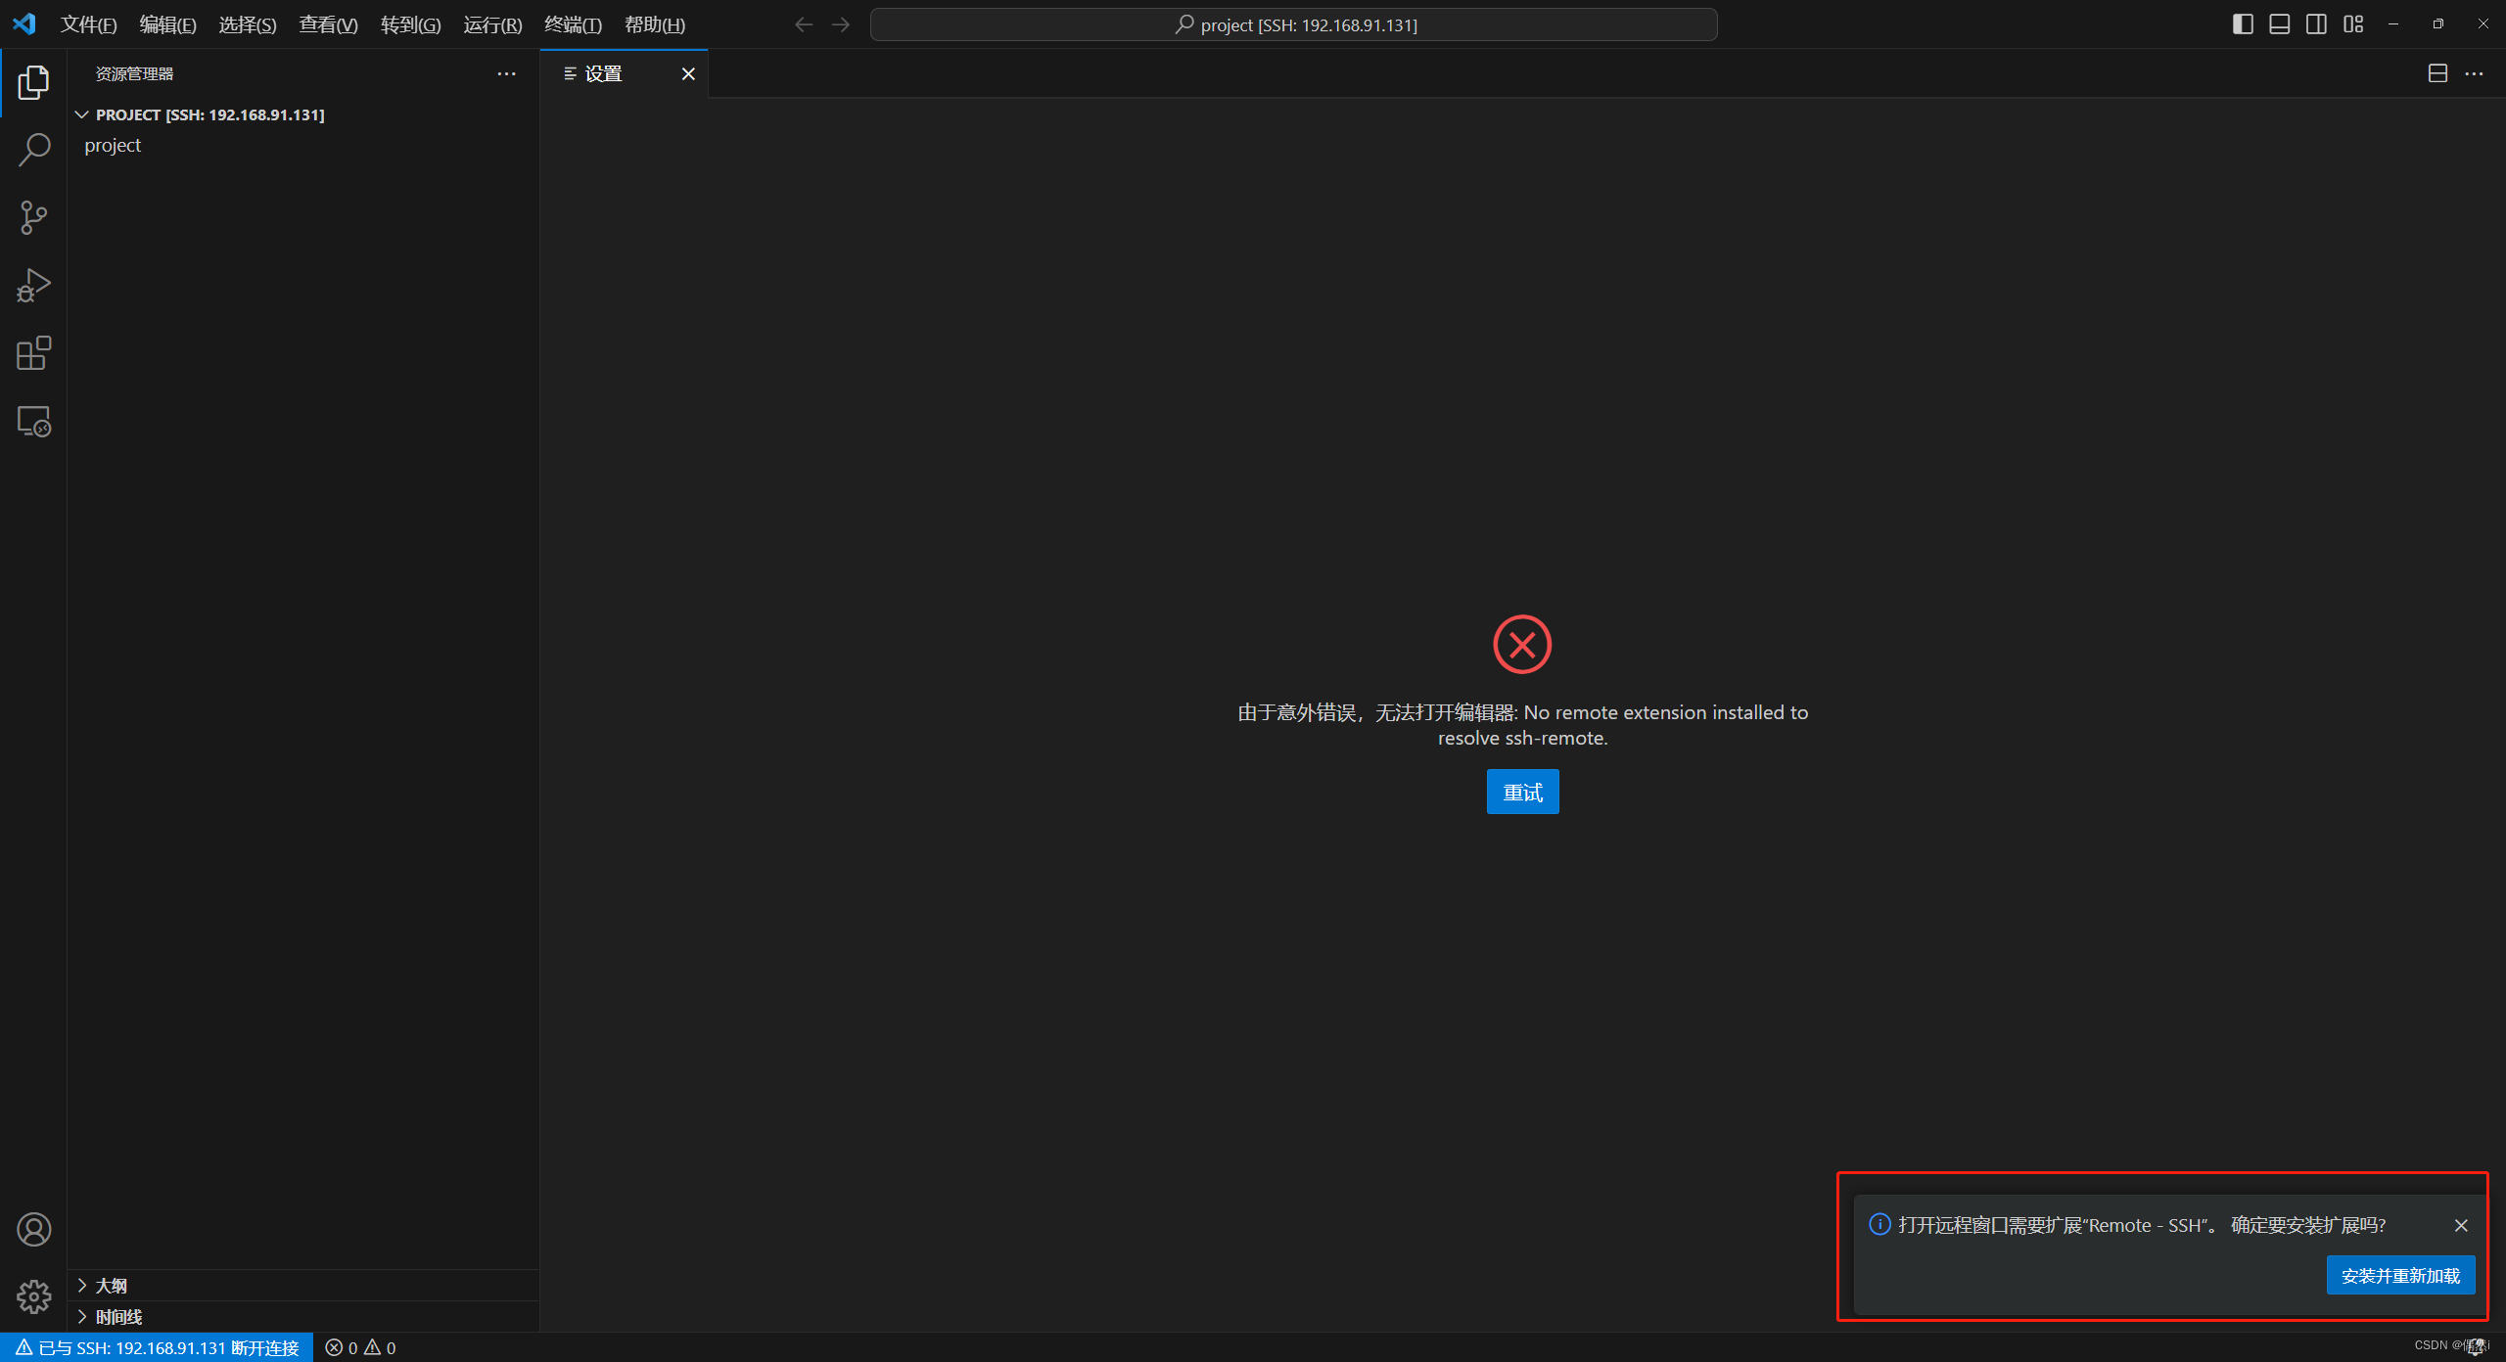Viewport: 2506px width, 1362px height.
Task: Toggle secondary side bar layout button
Action: pyautogui.click(x=2316, y=24)
